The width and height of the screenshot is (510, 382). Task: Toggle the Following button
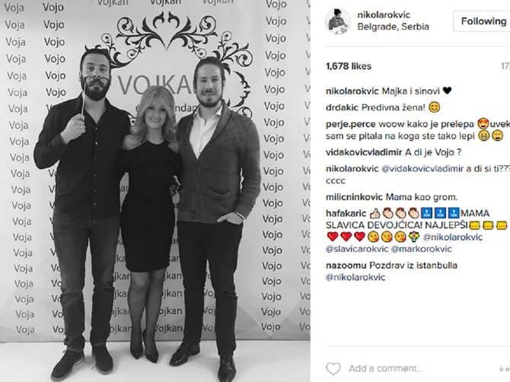483,21
